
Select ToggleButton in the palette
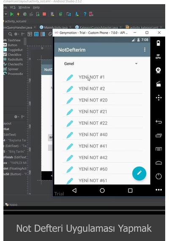pyautogui.click(x=13, y=50)
